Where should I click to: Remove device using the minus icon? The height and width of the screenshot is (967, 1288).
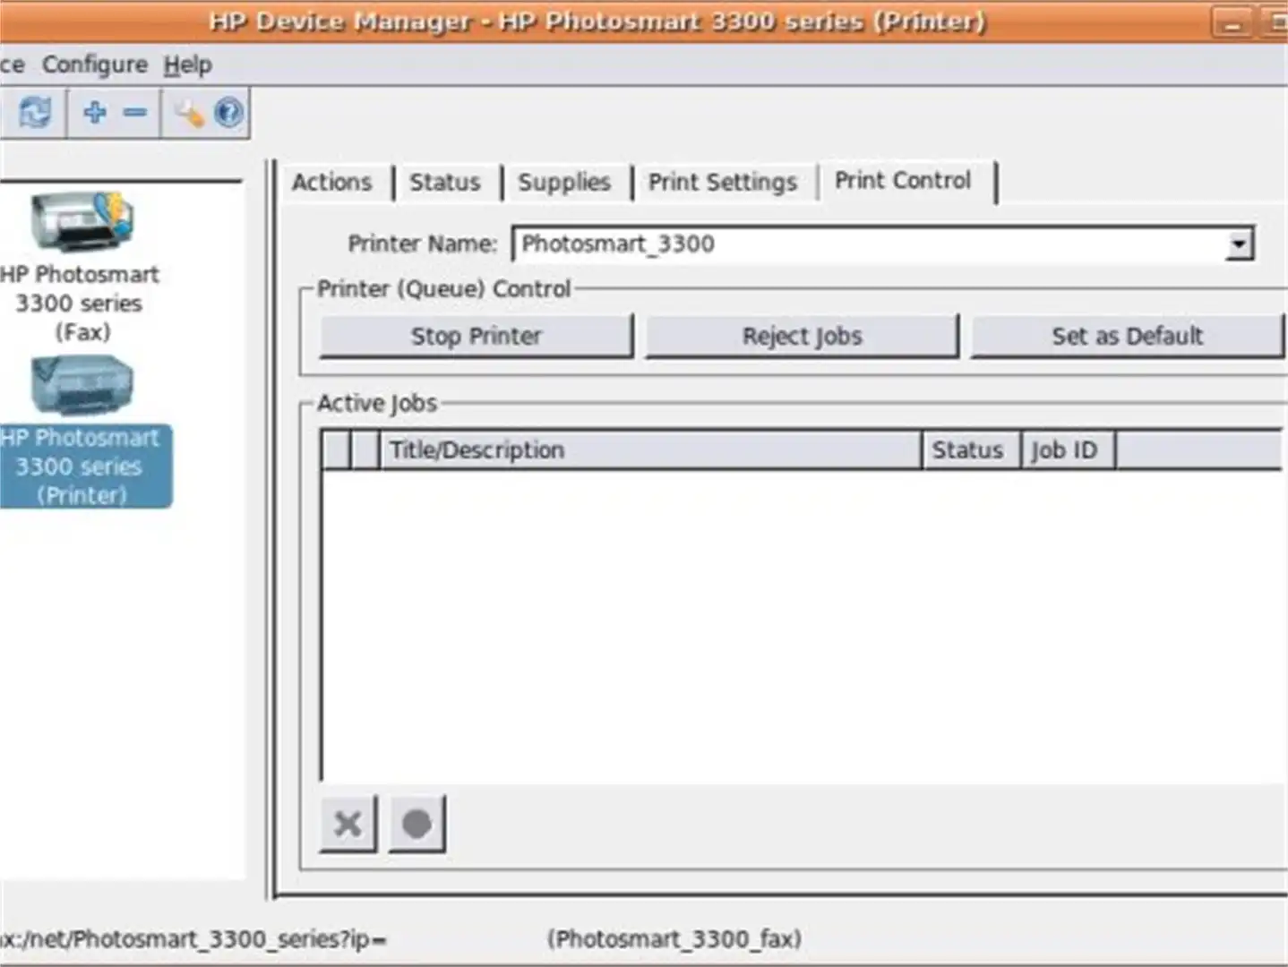click(x=135, y=113)
